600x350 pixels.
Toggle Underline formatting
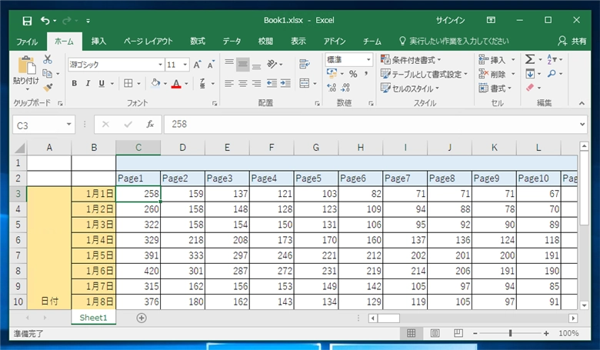pyautogui.click(x=102, y=83)
